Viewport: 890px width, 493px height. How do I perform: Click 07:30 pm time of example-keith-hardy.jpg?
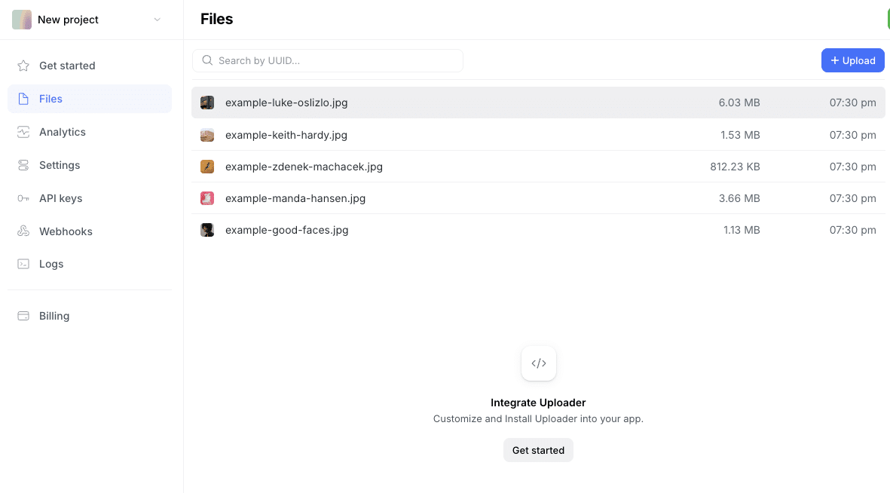click(x=852, y=135)
